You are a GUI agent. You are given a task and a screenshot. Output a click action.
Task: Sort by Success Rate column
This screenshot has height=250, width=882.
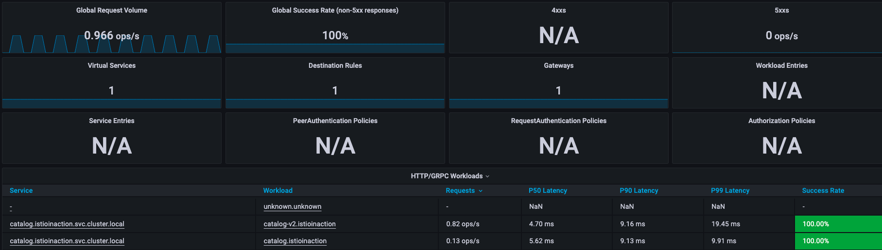[x=823, y=190]
